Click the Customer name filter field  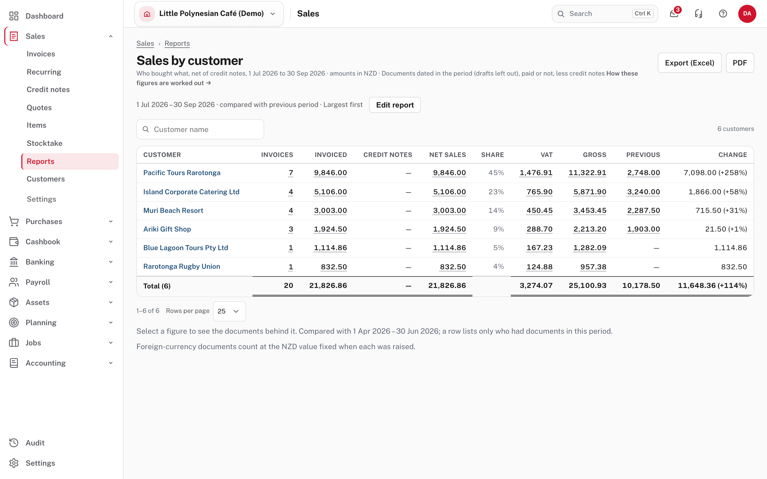coord(200,129)
